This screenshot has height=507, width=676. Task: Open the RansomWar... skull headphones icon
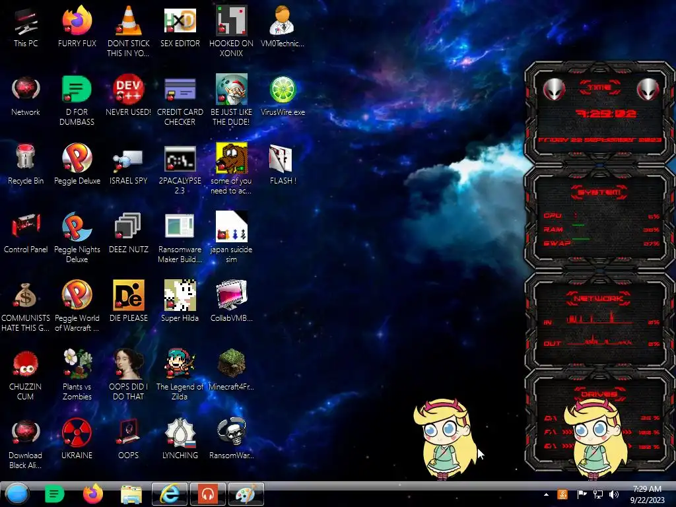click(232, 438)
